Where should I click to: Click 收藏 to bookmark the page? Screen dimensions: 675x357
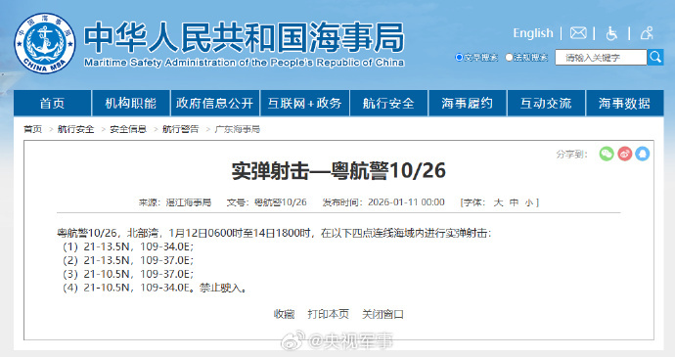284,314
